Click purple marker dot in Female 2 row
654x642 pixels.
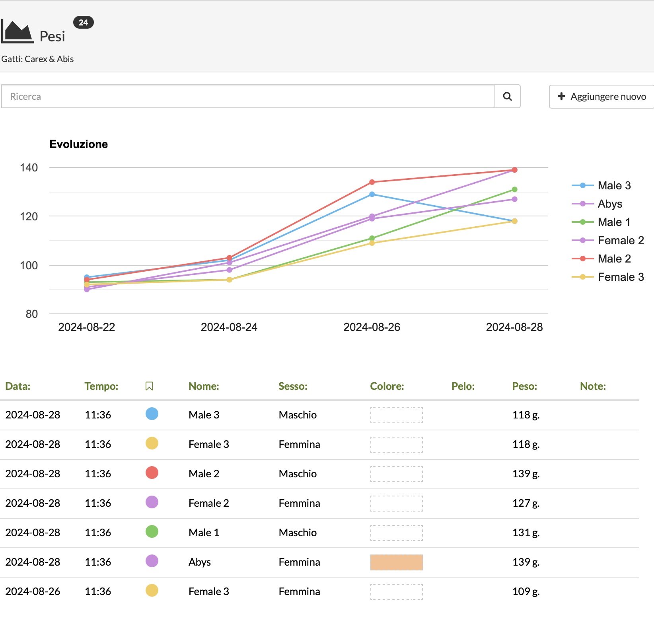[x=152, y=502]
